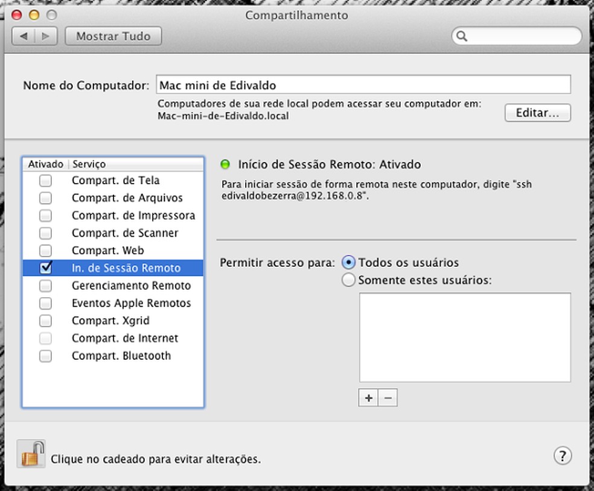Add a user with the plus button
The width and height of the screenshot is (594, 491).
coord(368,398)
